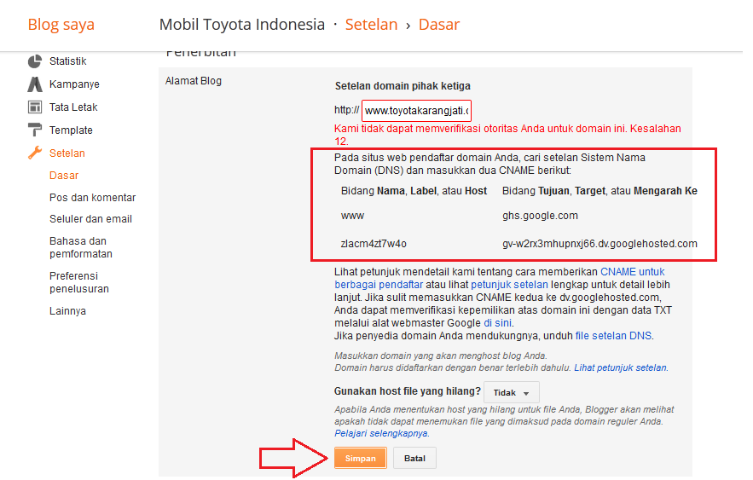Click the Template paint roller icon
The width and height of the screenshot is (753, 480).
[x=35, y=130]
